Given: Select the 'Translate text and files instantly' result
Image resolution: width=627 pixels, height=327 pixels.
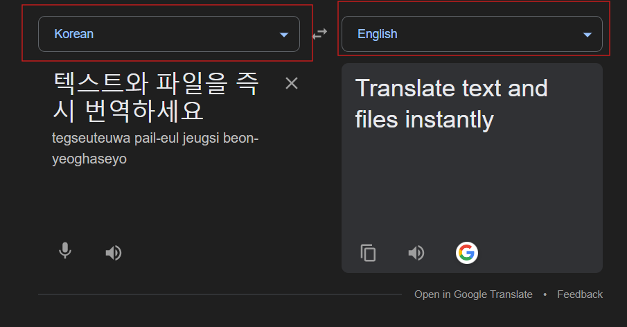Looking at the screenshot, I should tap(451, 104).
